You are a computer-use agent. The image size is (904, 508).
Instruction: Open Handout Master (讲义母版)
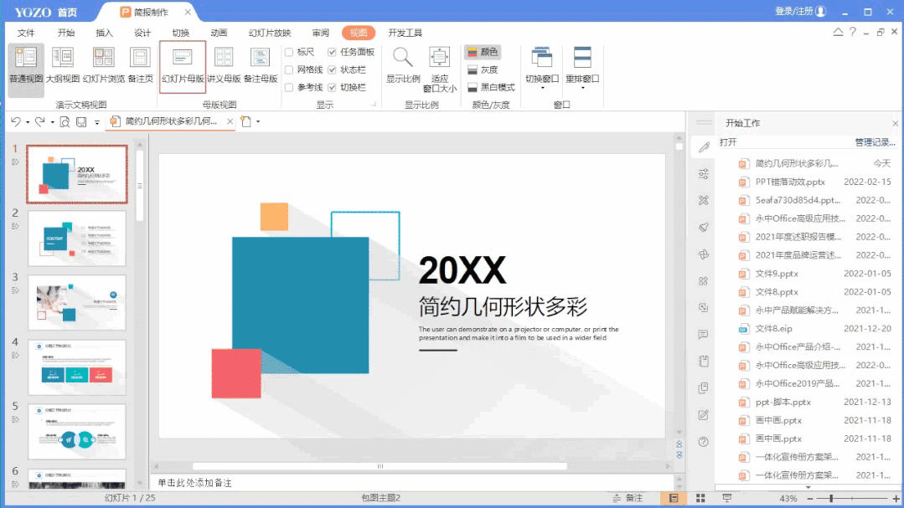pyautogui.click(x=224, y=65)
